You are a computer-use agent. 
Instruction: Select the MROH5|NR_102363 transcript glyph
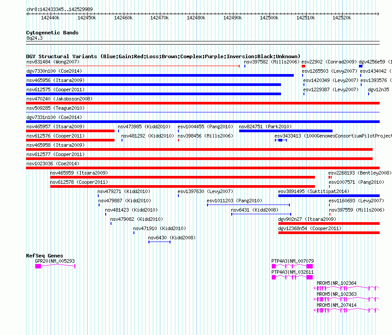tap(347, 299)
